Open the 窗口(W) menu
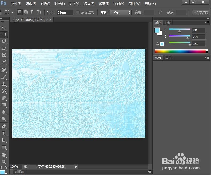The height and width of the screenshot is (175, 211). click(x=134, y=4)
